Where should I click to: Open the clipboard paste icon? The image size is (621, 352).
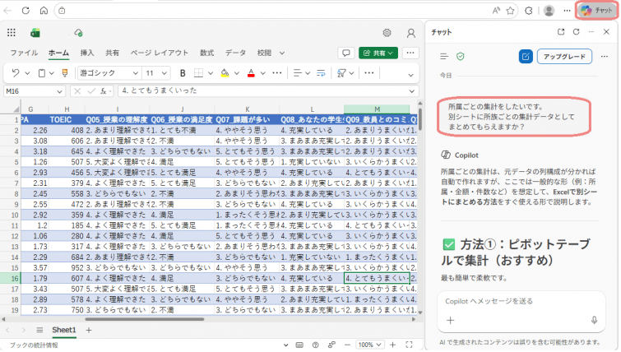(42, 73)
